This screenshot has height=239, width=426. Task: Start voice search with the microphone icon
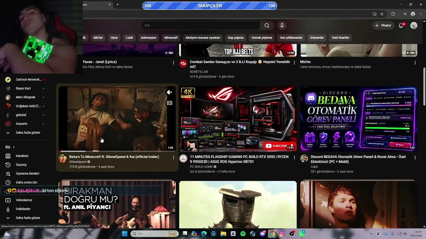282,26
